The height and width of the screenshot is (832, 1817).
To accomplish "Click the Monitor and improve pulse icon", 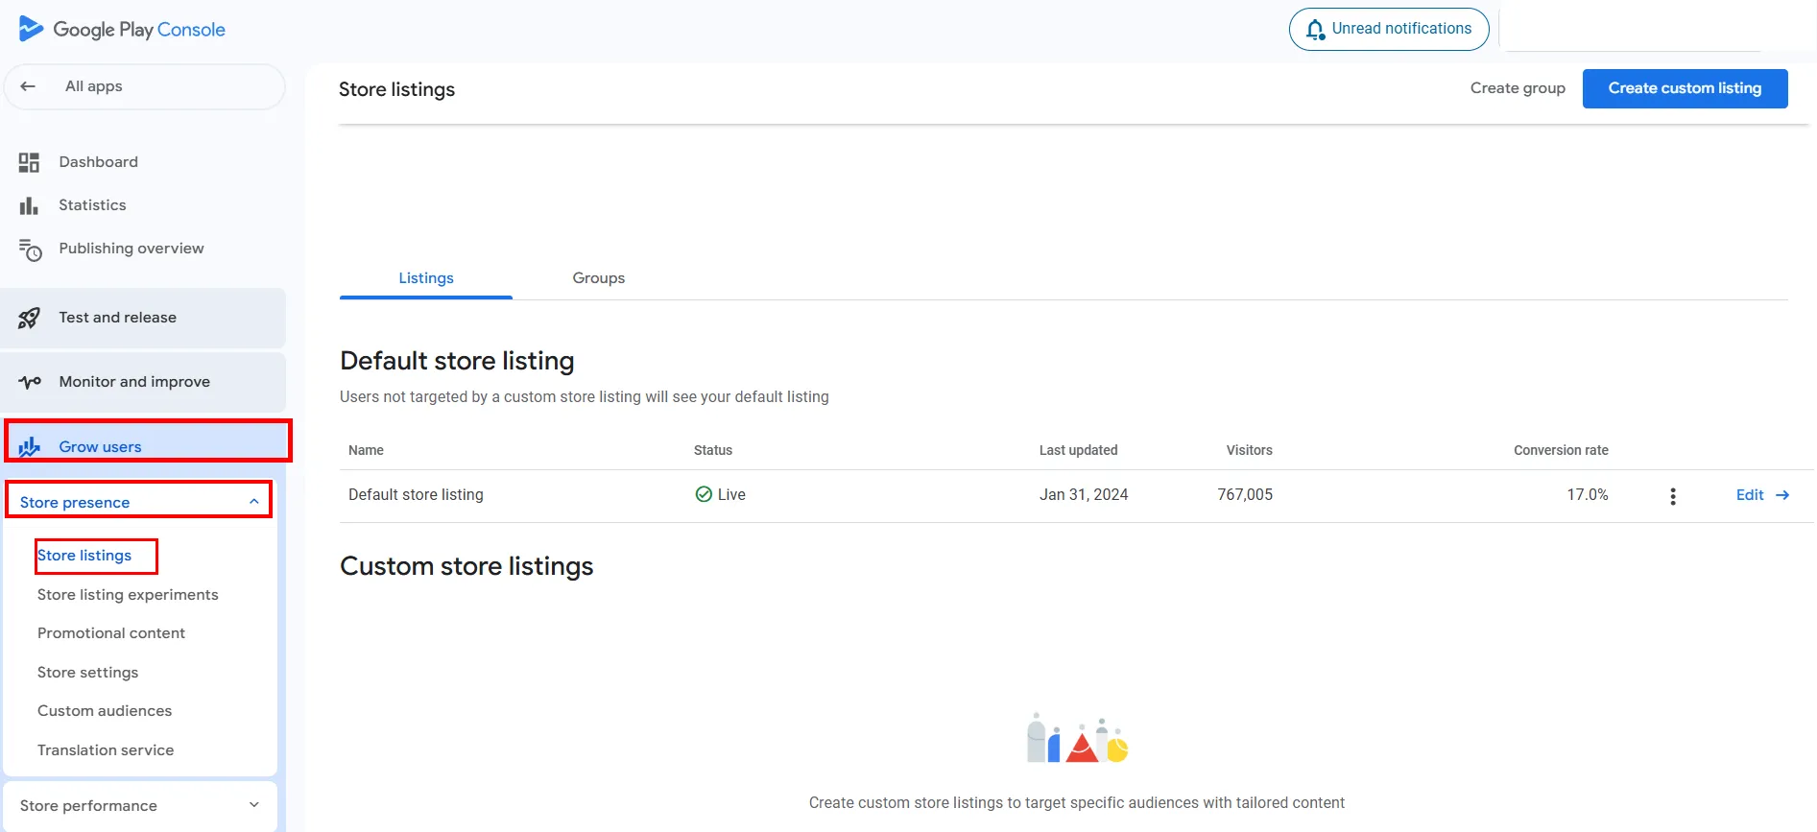I will [30, 382].
